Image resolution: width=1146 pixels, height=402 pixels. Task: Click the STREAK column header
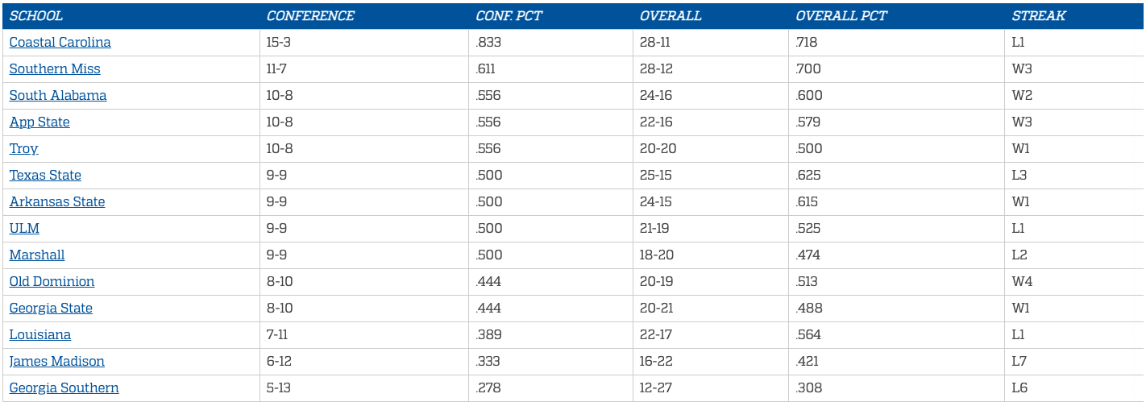[x=1039, y=15]
